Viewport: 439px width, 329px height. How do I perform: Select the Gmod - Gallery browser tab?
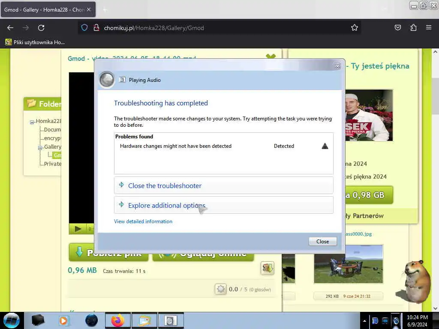(x=48, y=9)
